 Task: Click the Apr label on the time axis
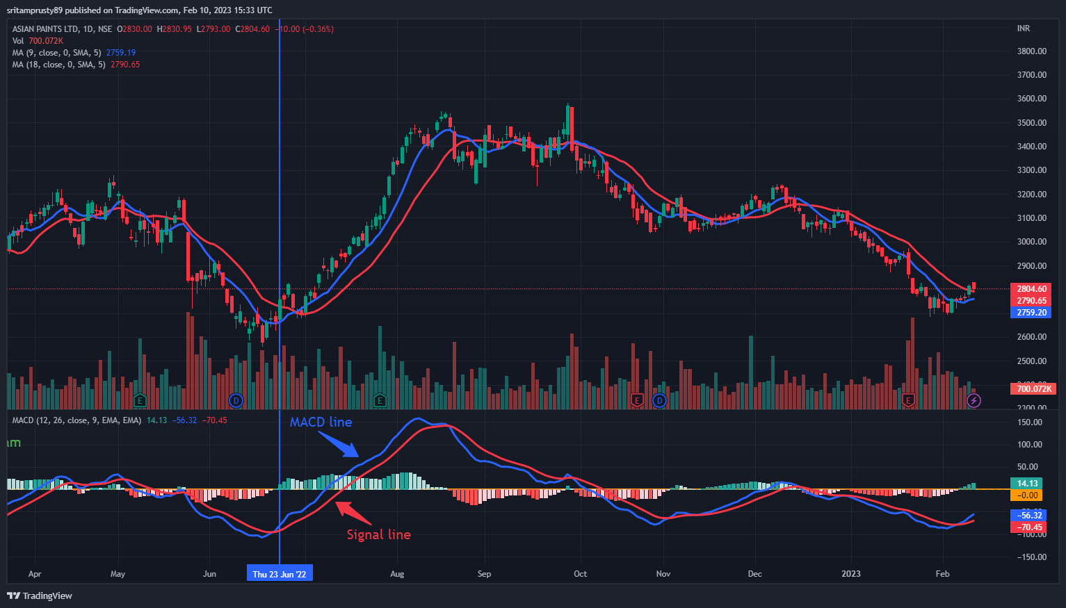click(x=35, y=574)
